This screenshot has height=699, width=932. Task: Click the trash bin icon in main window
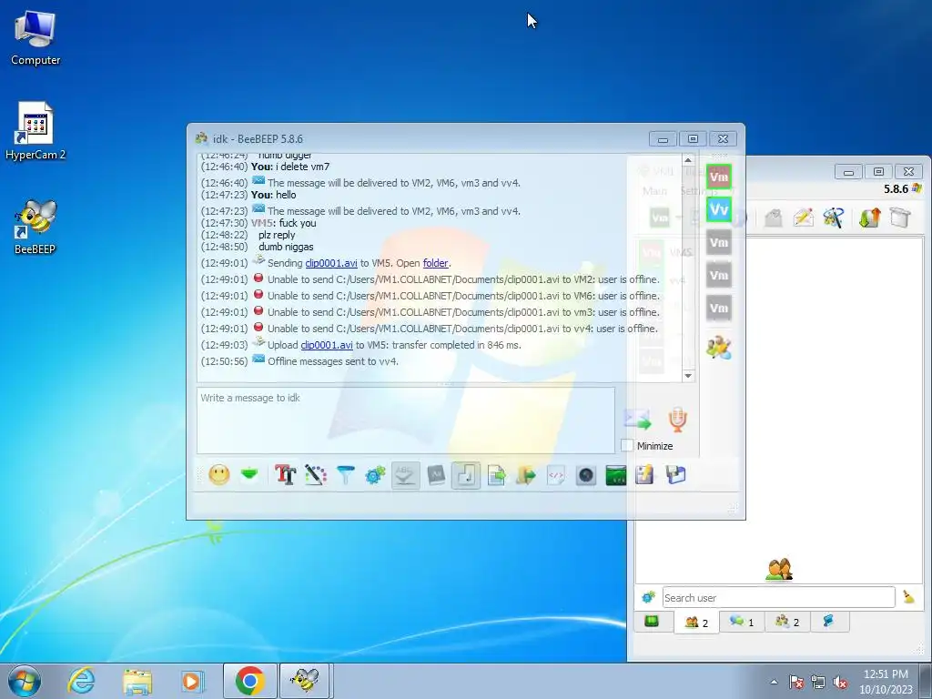tap(900, 218)
